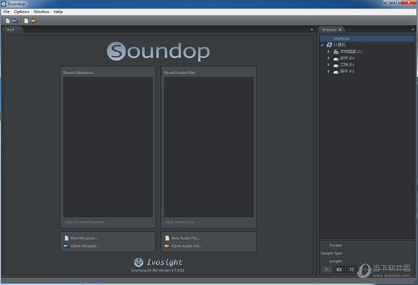This screenshot has height=285, width=418.
Task: Select the Browser panel tab
Action: tap(330, 29)
